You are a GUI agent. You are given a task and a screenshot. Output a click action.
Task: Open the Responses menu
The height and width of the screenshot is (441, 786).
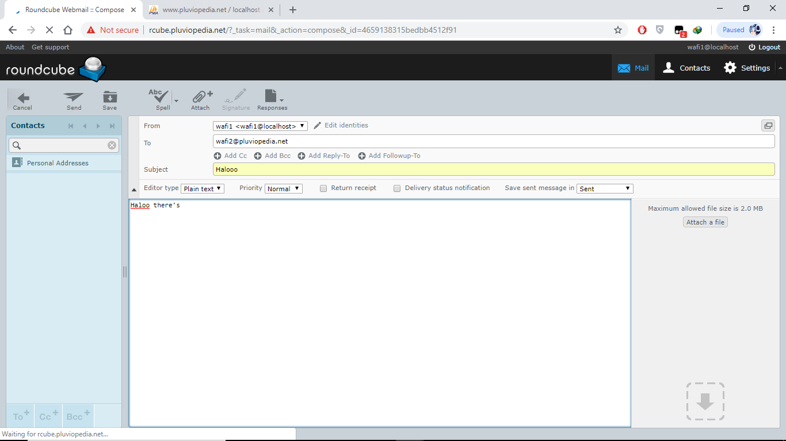[272, 99]
